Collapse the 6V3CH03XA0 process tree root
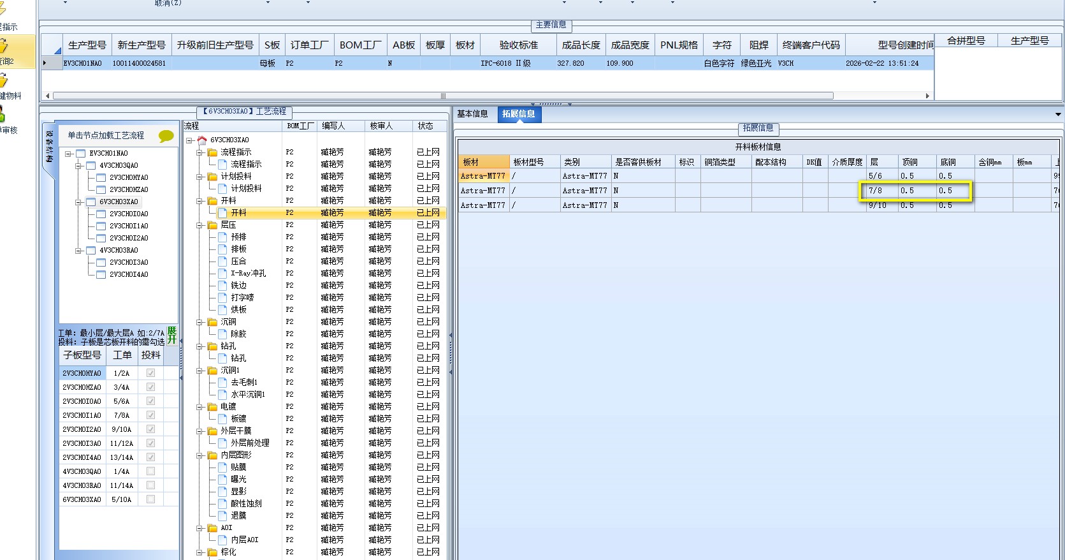Image resolution: width=1065 pixels, height=560 pixels. (x=189, y=140)
